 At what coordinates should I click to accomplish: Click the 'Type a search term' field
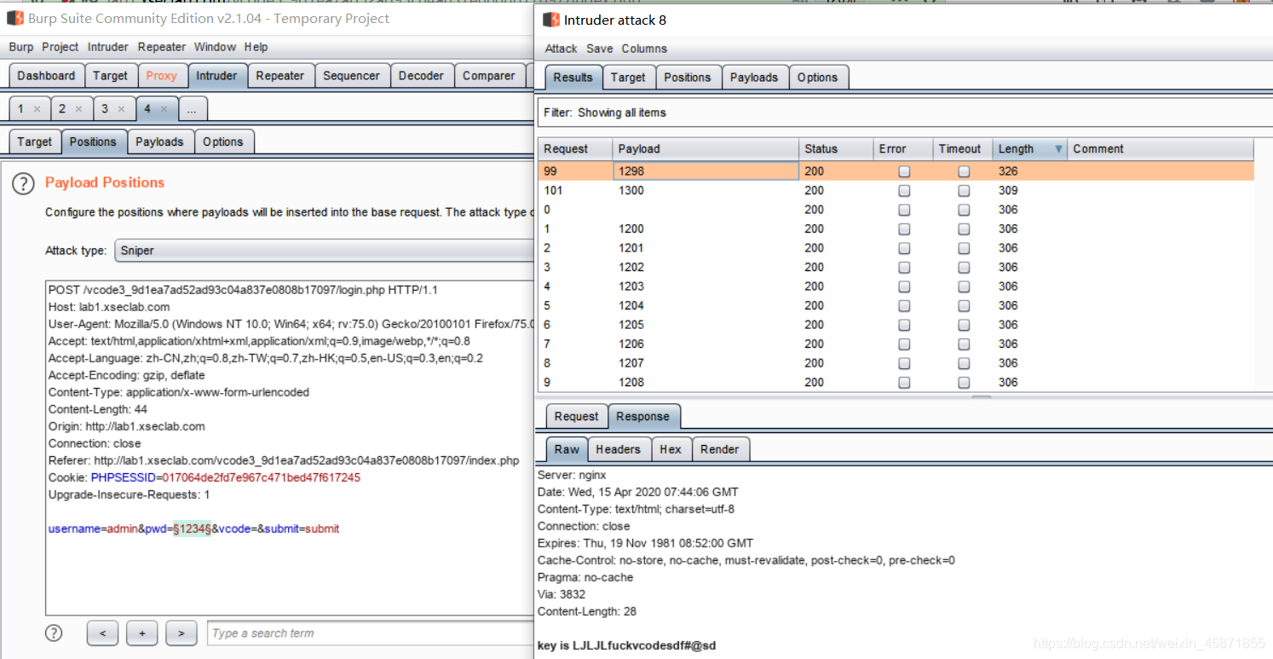pos(370,633)
